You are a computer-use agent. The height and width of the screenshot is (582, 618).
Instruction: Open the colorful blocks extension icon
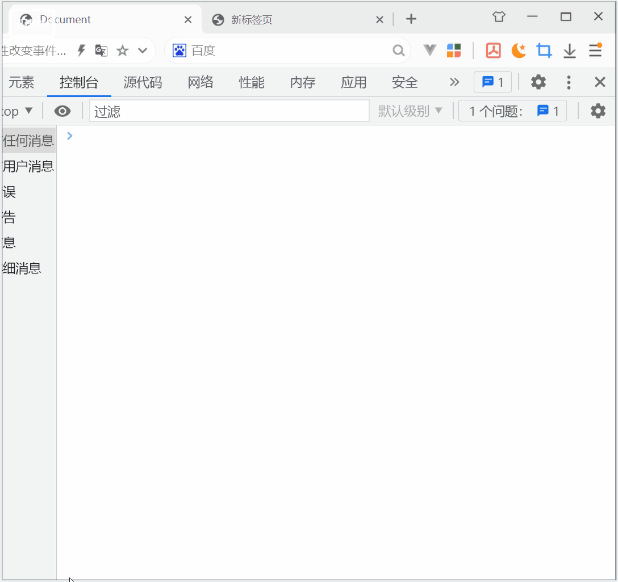click(454, 50)
